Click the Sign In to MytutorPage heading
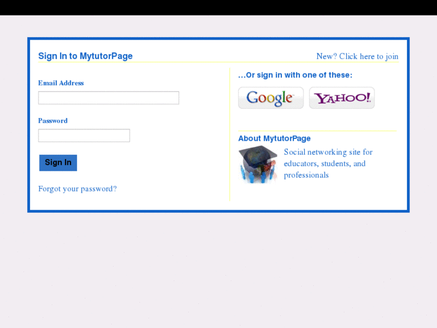The width and height of the screenshot is (437, 328). click(85, 56)
